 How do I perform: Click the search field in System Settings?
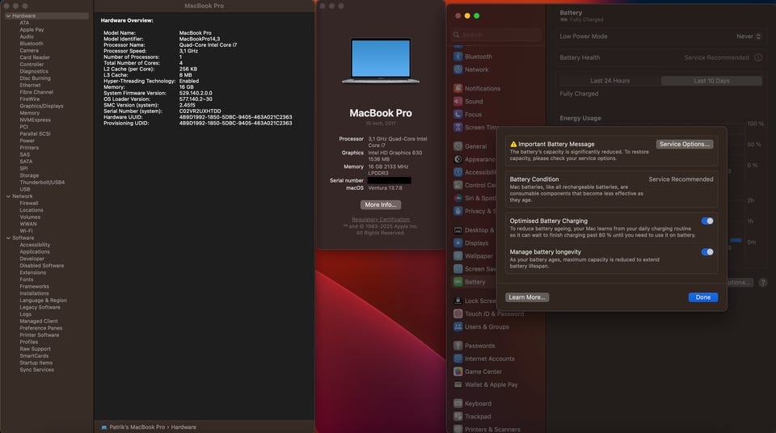click(497, 35)
